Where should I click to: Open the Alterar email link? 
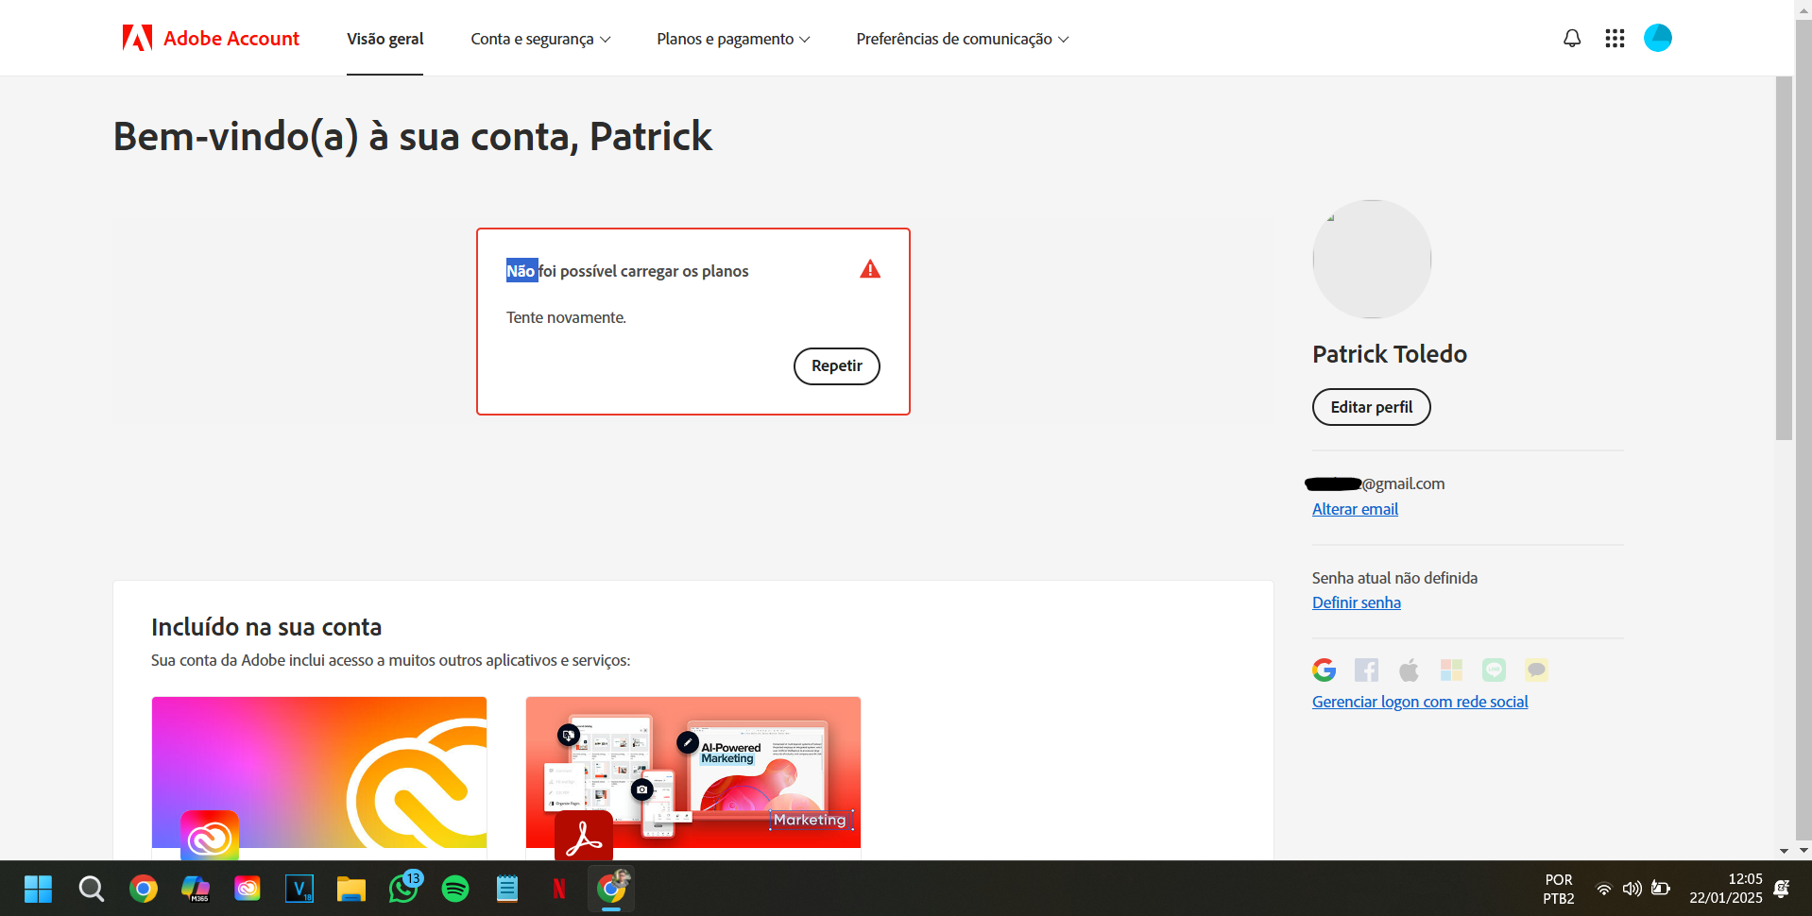click(1355, 509)
